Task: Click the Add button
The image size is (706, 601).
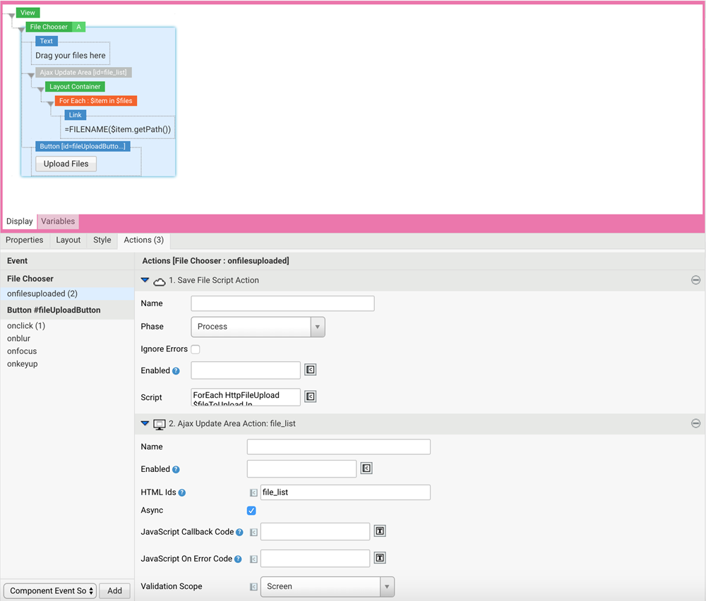Action: [x=114, y=590]
